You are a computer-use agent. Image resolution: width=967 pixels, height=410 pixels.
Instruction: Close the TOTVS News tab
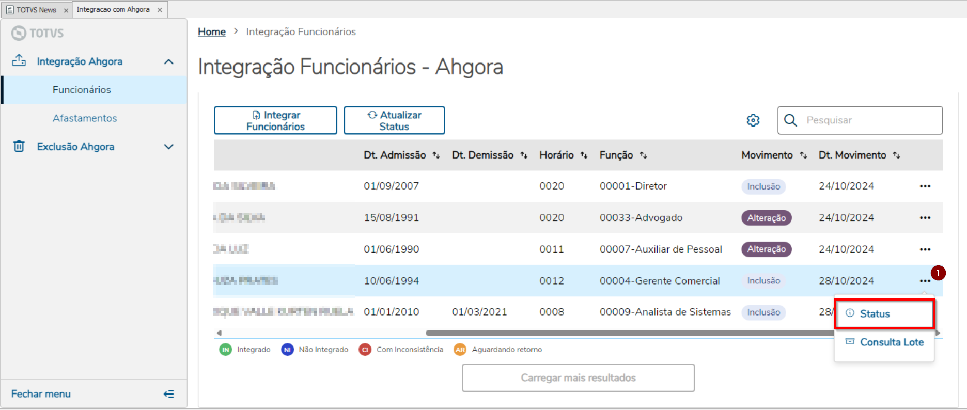pos(66,10)
